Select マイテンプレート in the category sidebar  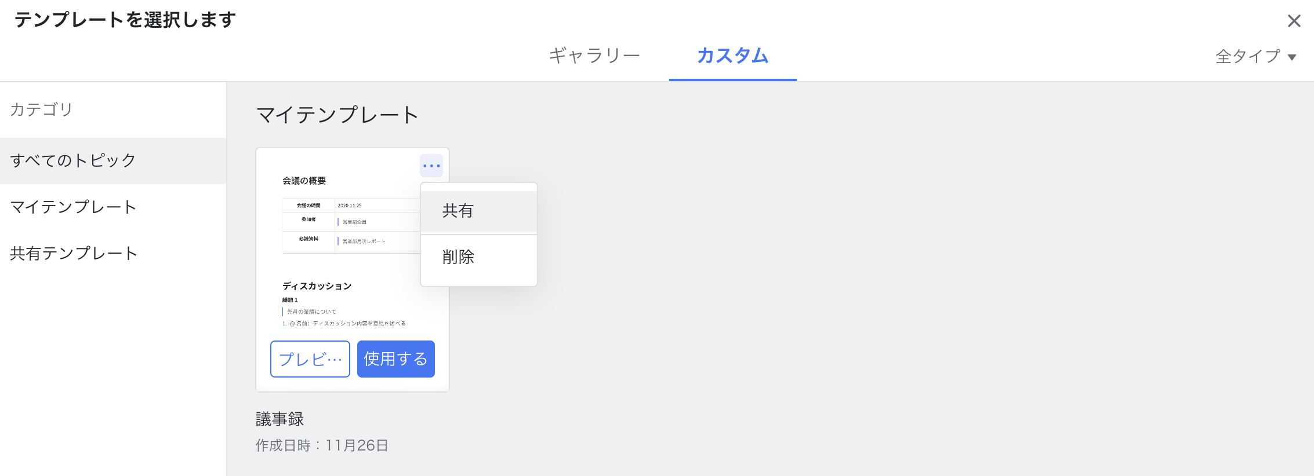(x=73, y=207)
